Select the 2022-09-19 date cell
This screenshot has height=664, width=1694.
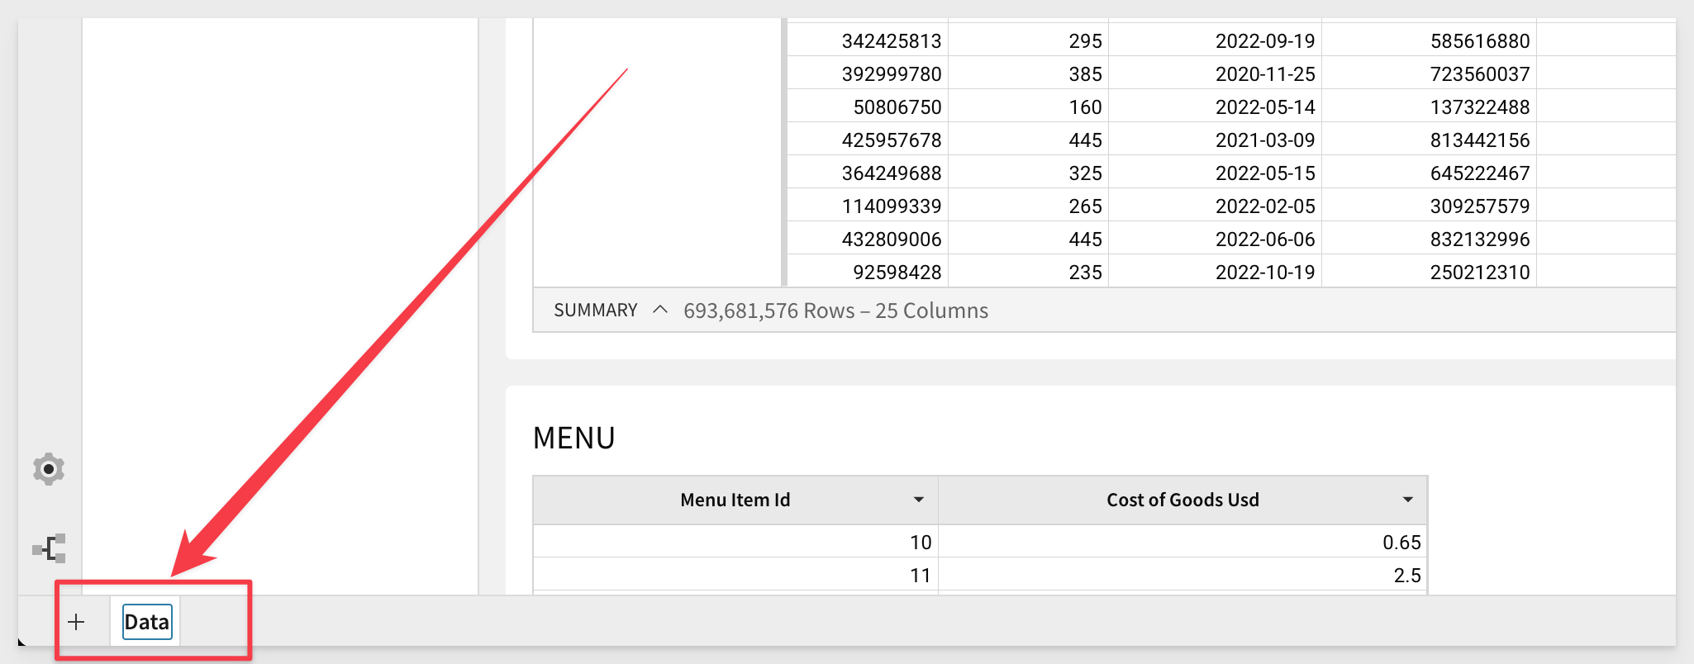pyautogui.click(x=1264, y=41)
